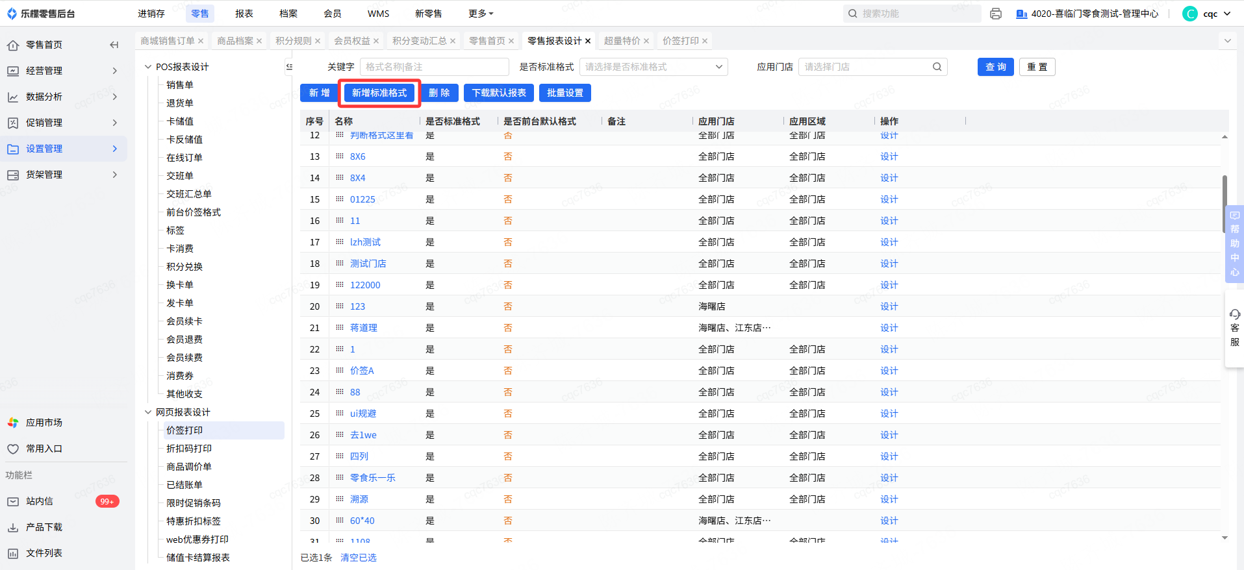Click the 下载默认报表 button
Viewport: 1244px width, 570px height.
point(499,93)
